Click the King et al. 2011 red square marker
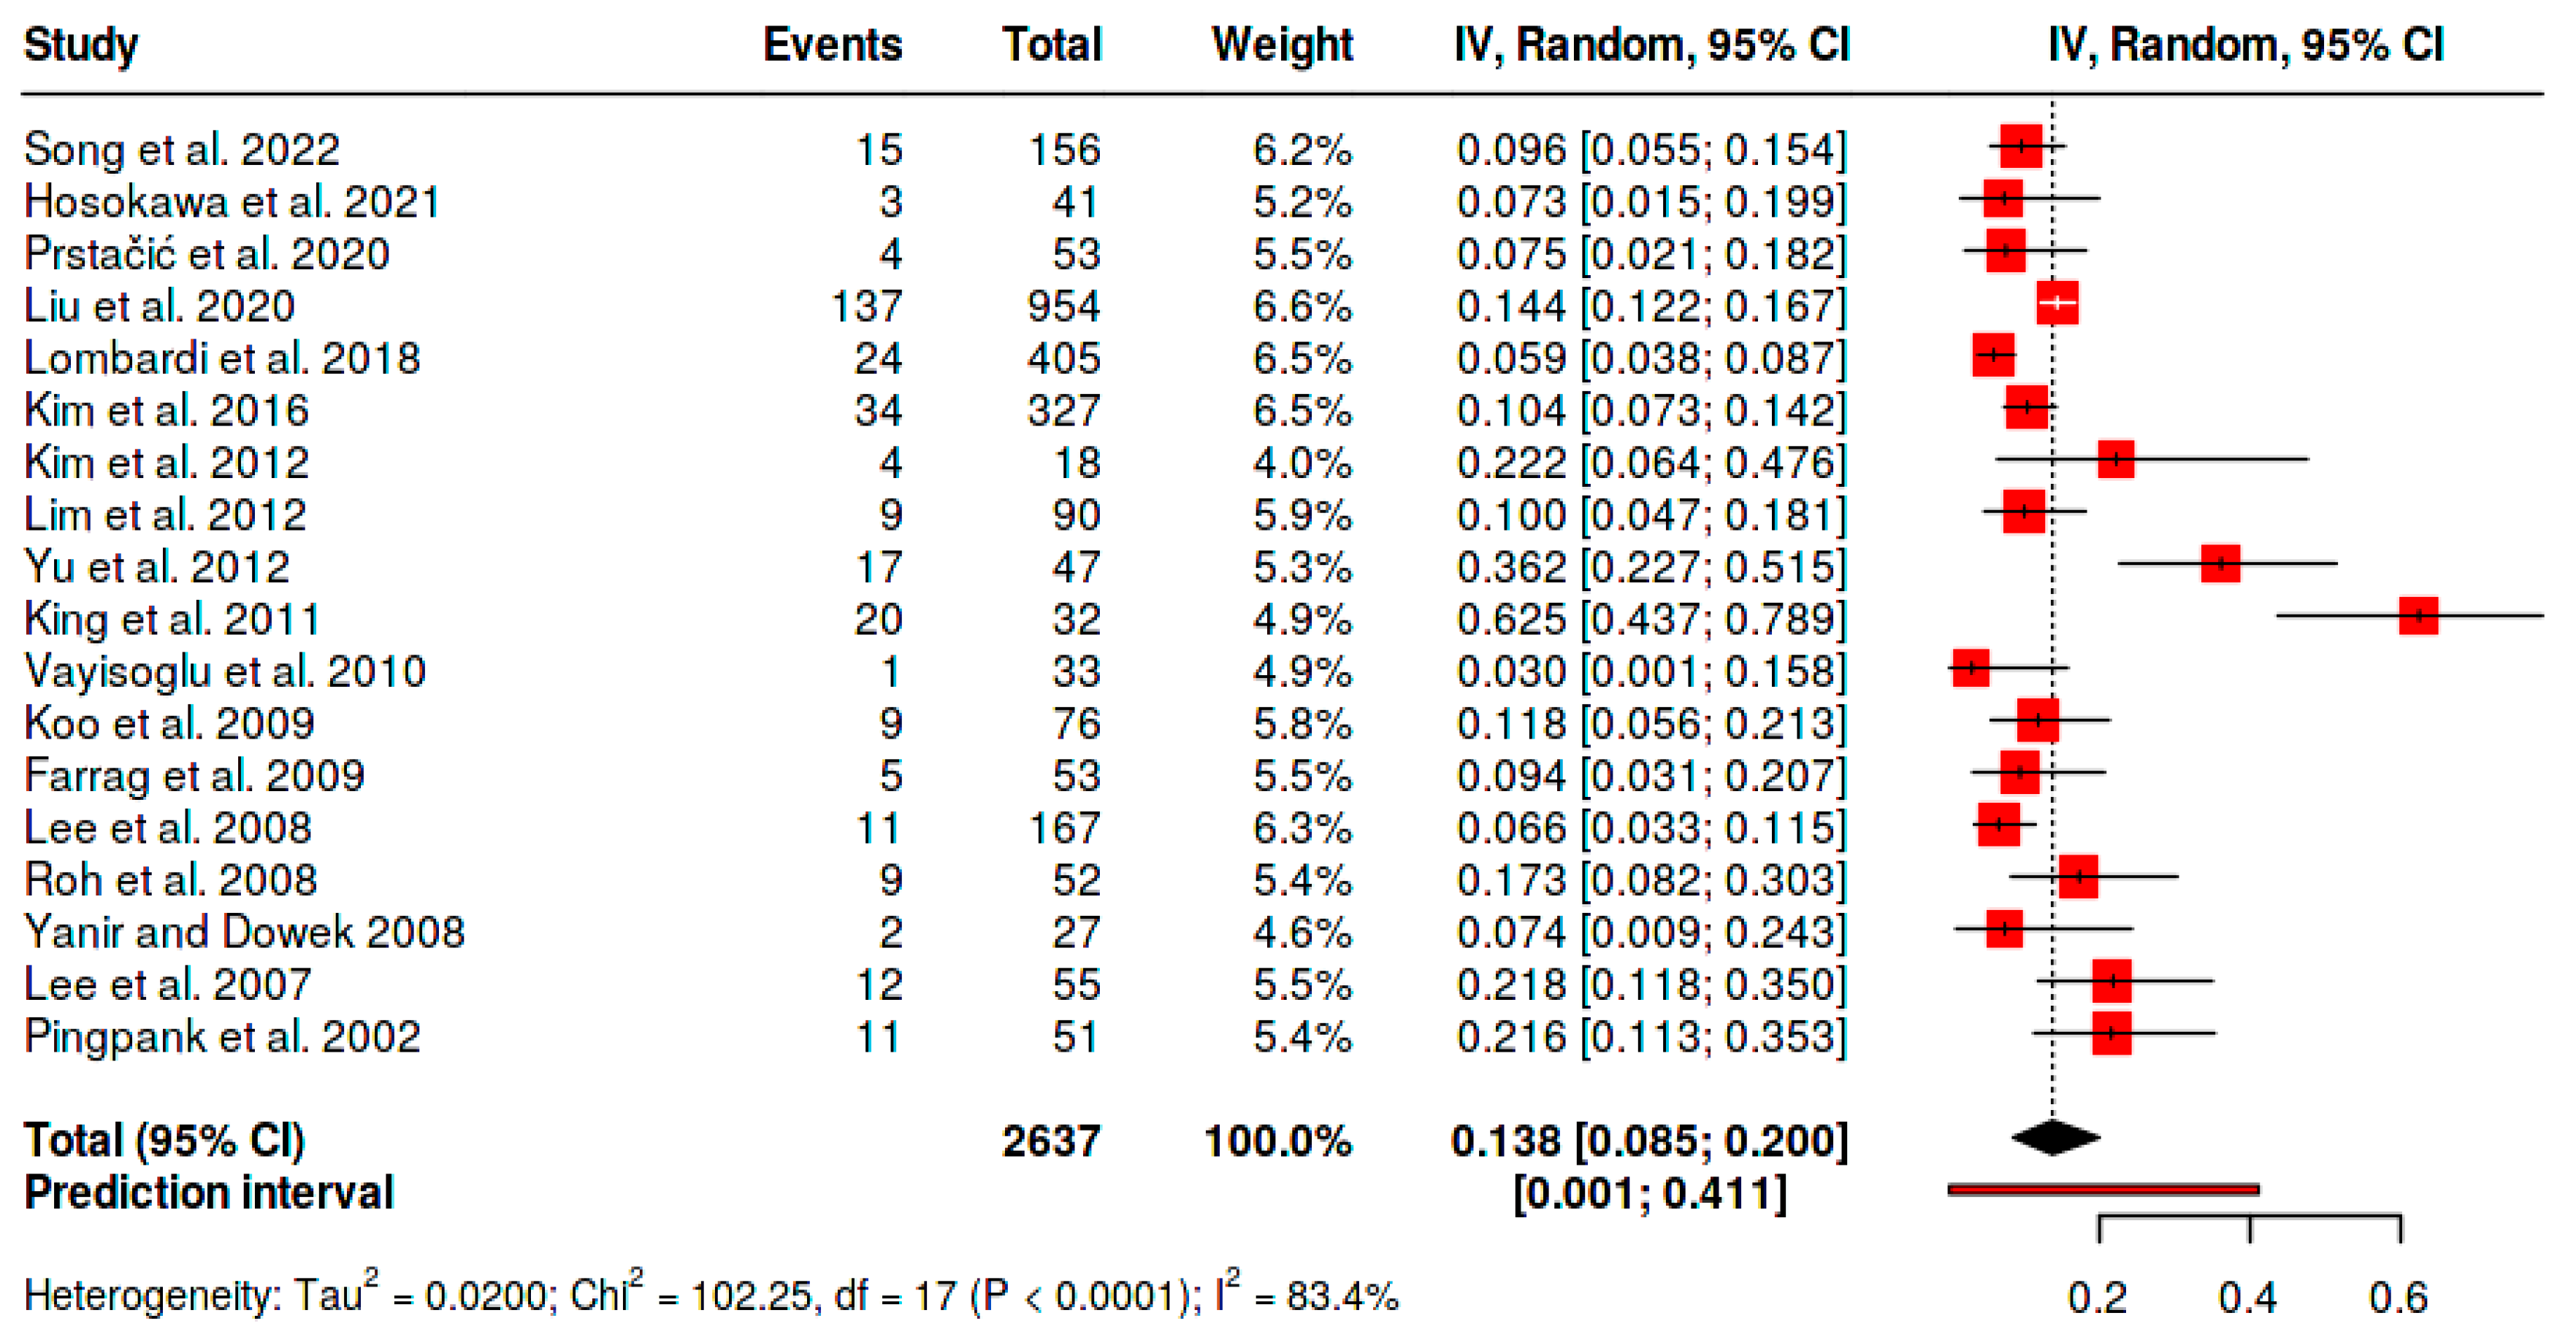This screenshot has width=2576, height=1337. tap(2418, 617)
